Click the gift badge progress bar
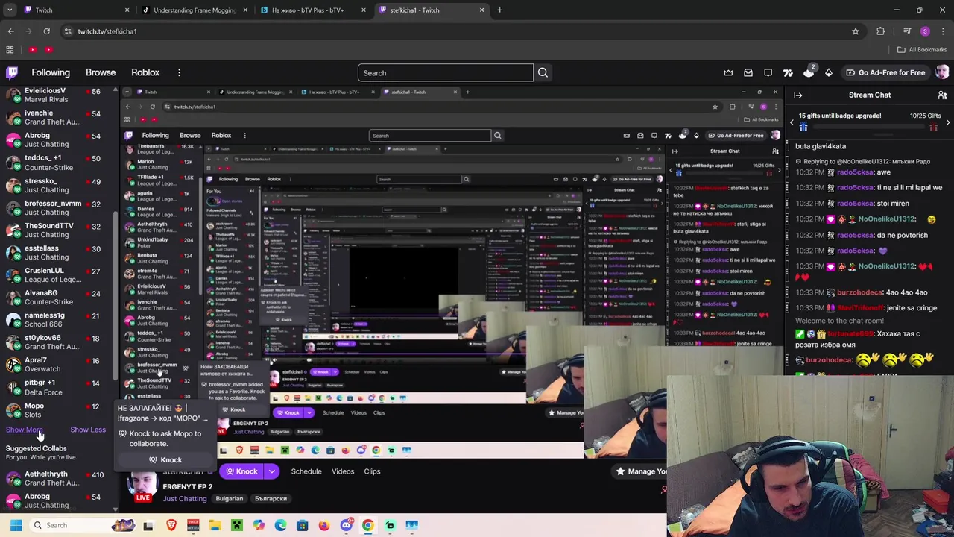The image size is (954, 537). click(x=870, y=128)
